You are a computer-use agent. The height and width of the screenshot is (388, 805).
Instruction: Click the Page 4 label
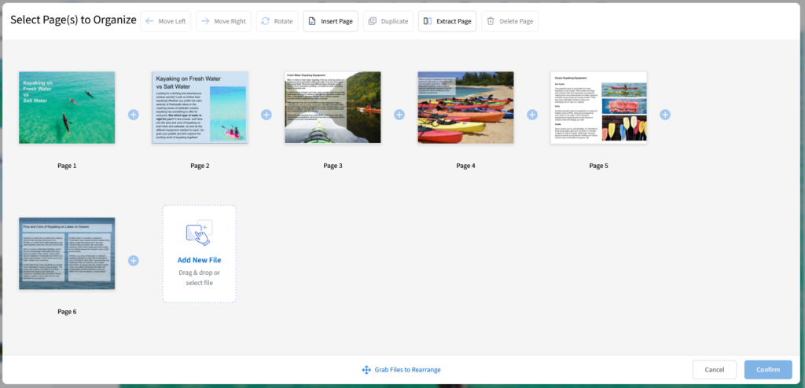465,166
